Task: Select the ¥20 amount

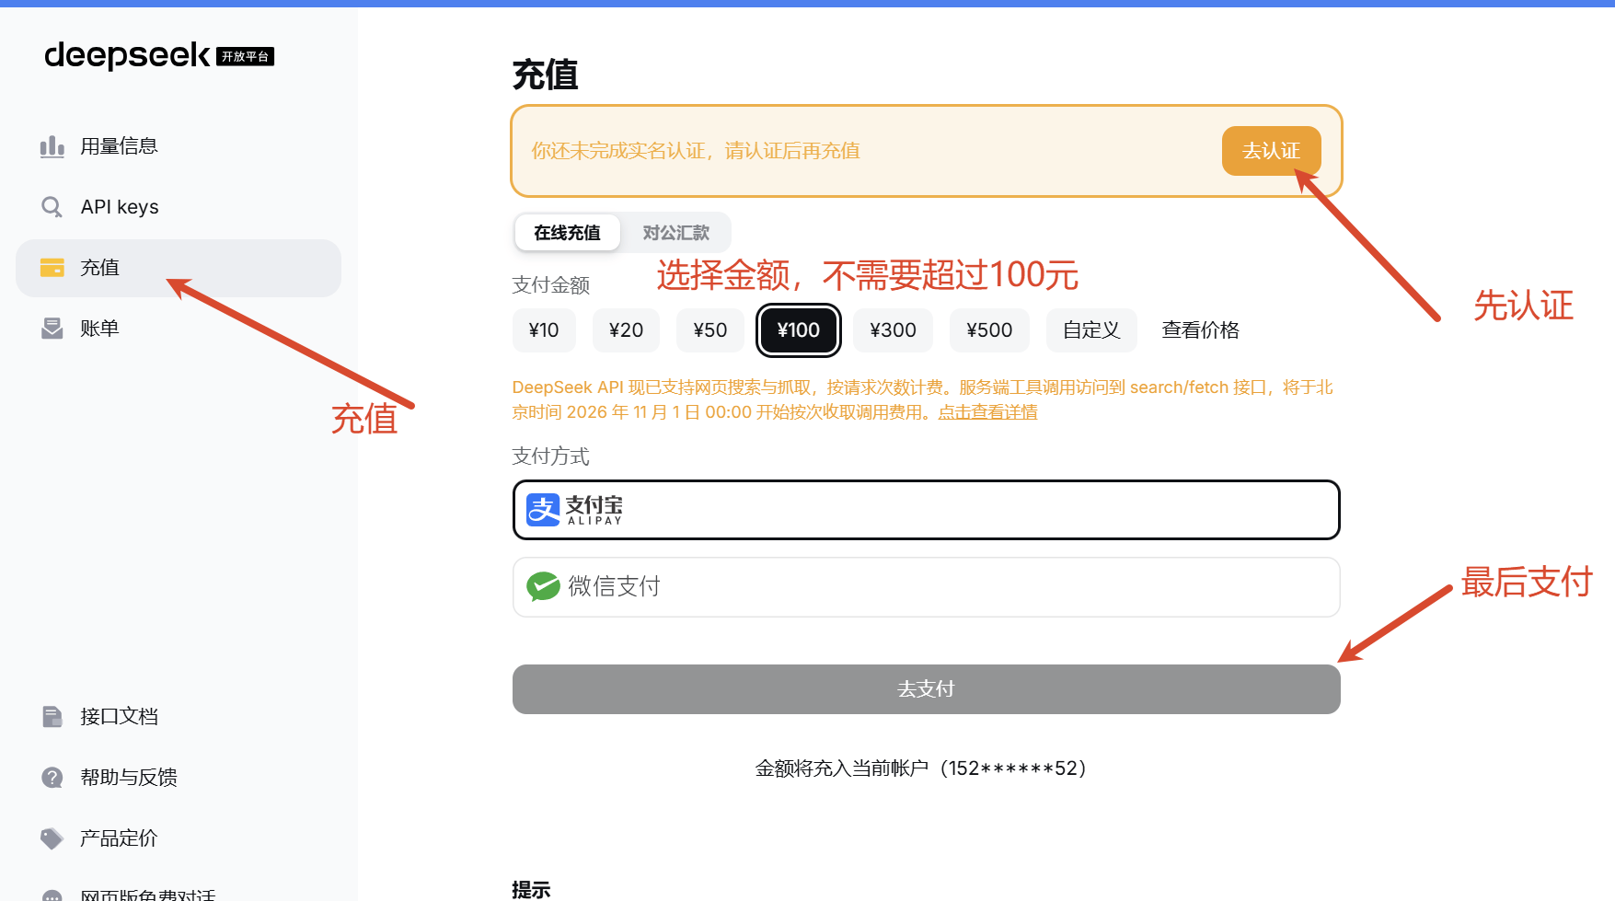Action: click(x=626, y=330)
